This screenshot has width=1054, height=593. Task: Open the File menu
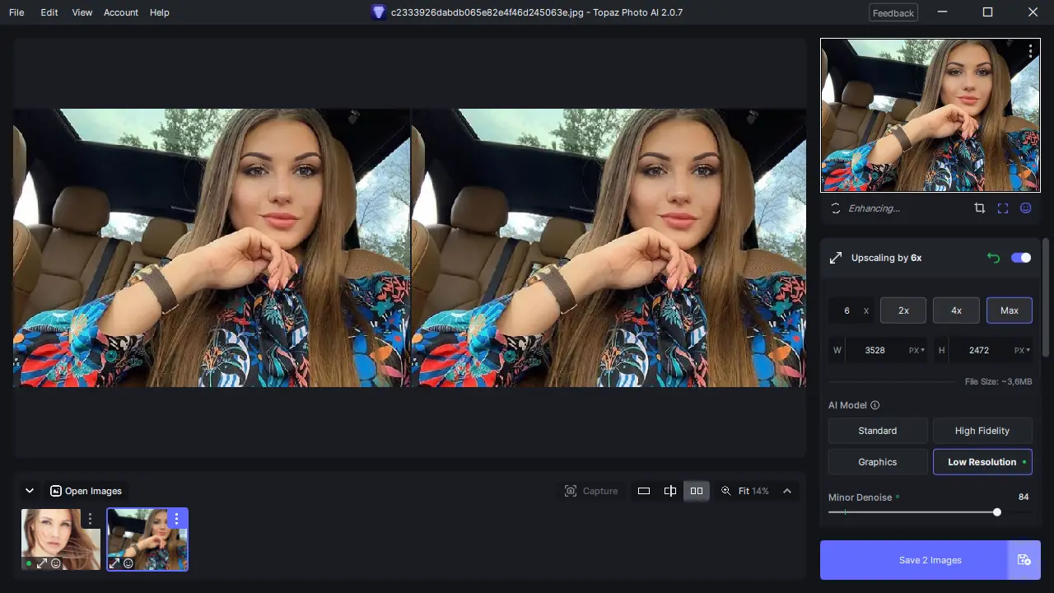pos(16,12)
